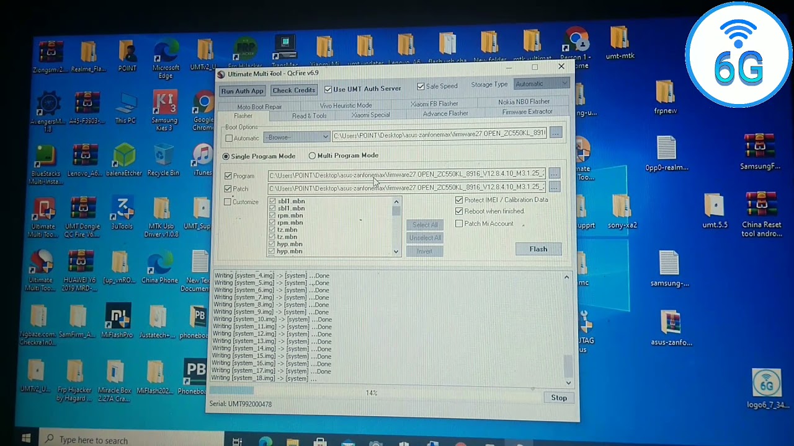The image size is (794, 446).
Task: Open Microsoft Edge desktop shortcut
Action: click(x=166, y=59)
